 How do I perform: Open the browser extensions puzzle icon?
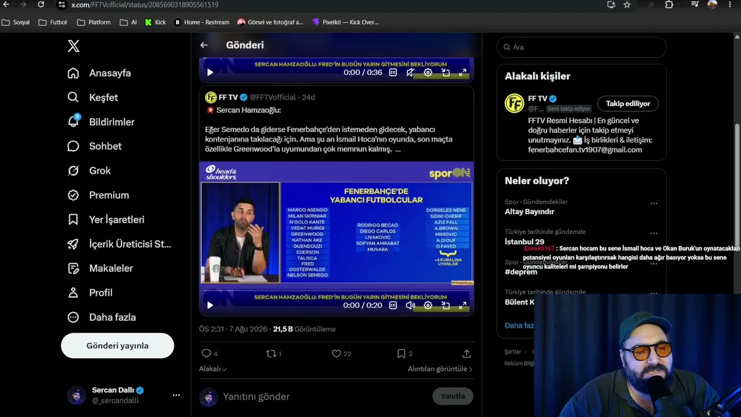pos(669,5)
